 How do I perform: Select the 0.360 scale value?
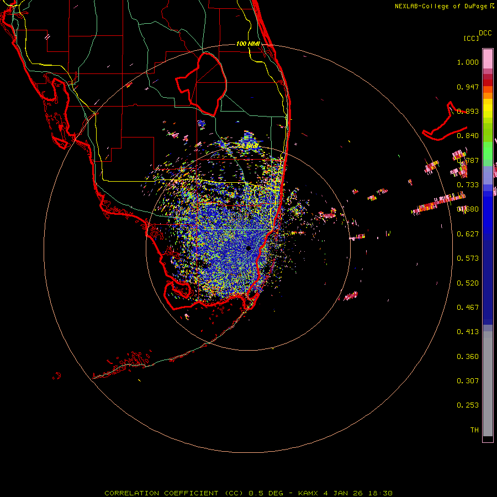pyautogui.click(x=468, y=357)
